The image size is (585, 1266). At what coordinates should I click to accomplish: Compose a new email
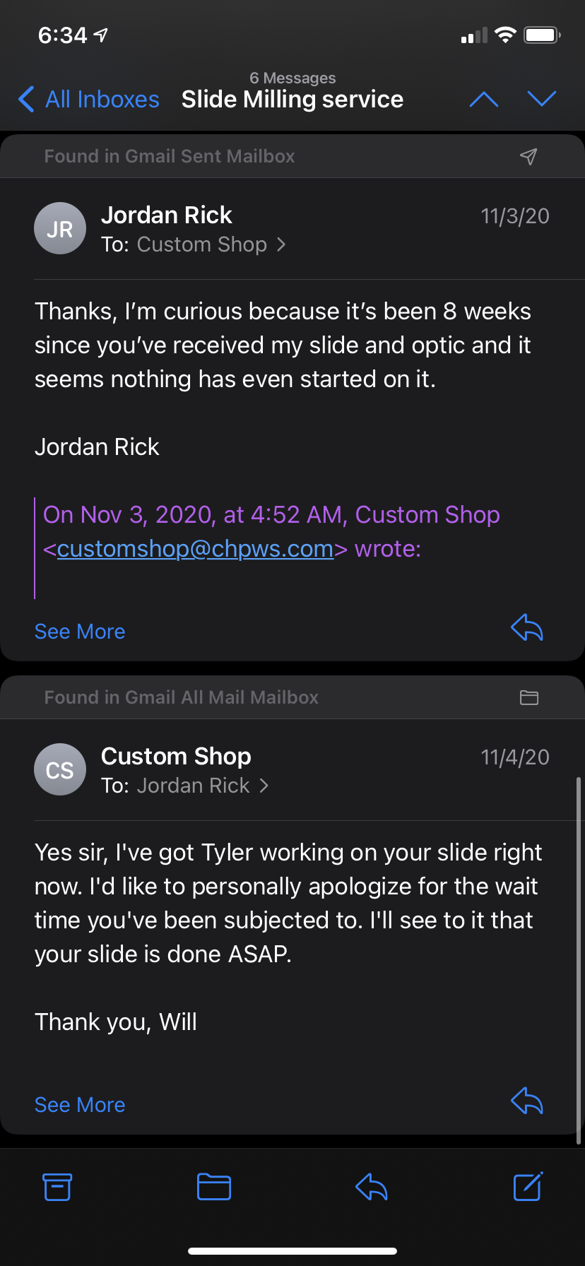click(528, 1187)
